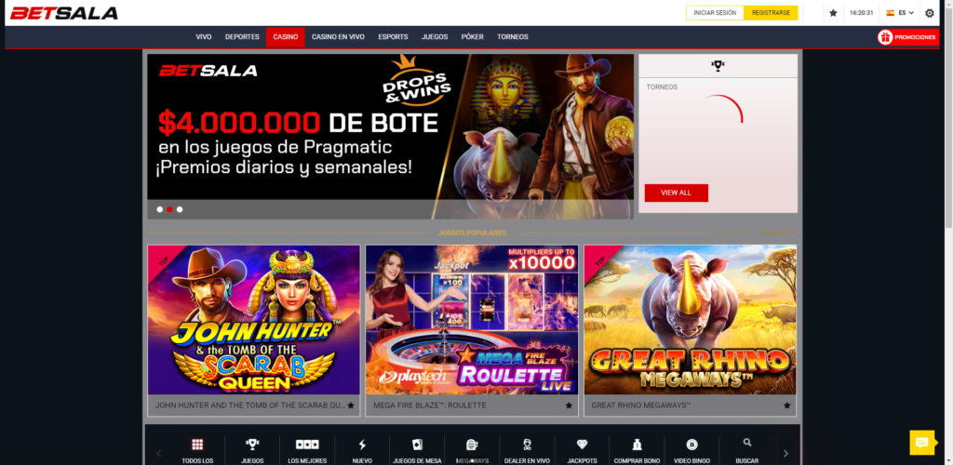Open the Deportes menu item
Viewport: 953px width, 465px height.
coord(242,37)
